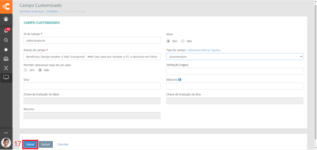Image resolution: width=317 pixels, height=150 pixels.
Task: Select the monitor icon in sidebar
Action: pos(6,77)
